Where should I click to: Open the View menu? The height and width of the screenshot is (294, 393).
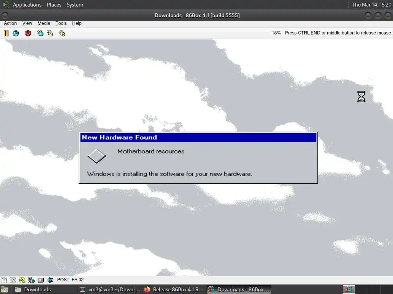point(27,23)
